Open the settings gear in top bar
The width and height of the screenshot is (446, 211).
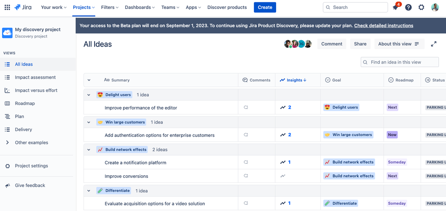pyautogui.click(x=421, y=8)
